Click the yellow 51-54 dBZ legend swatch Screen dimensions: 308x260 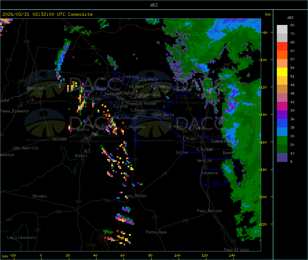click(282, 72)
